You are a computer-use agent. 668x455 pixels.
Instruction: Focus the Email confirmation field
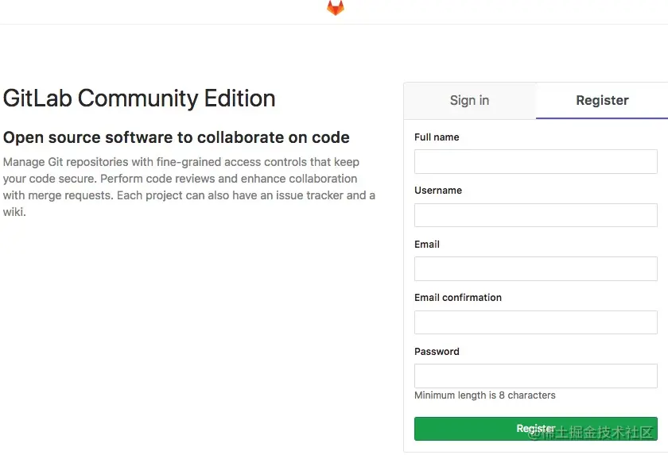[535, 322]
